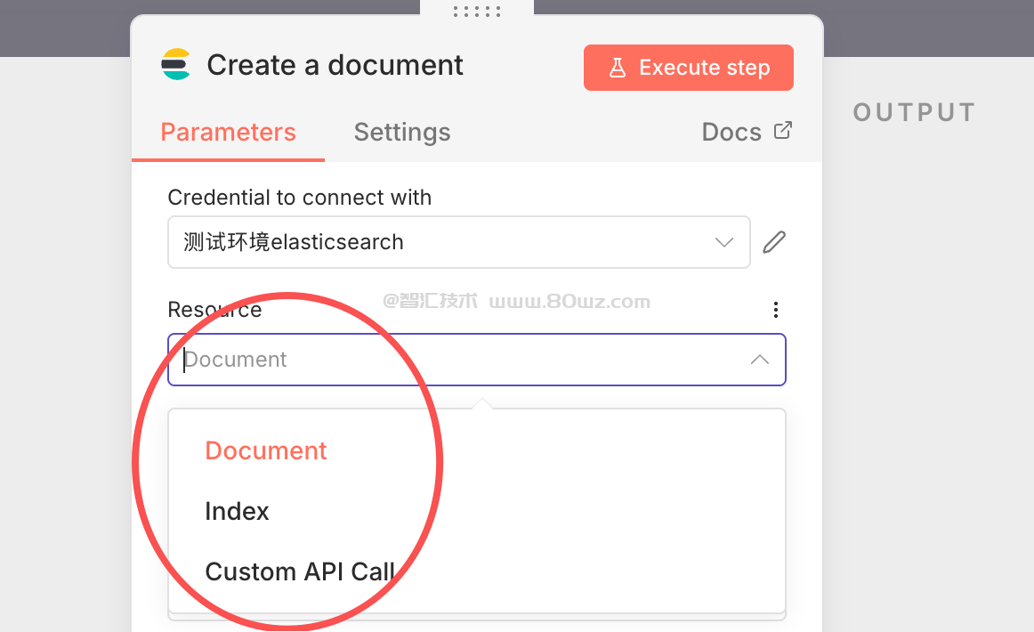Open the 测试环境elasticsearch credential dropdown
The width and height of the screenshot is (1034, 632).
point(445,242)
